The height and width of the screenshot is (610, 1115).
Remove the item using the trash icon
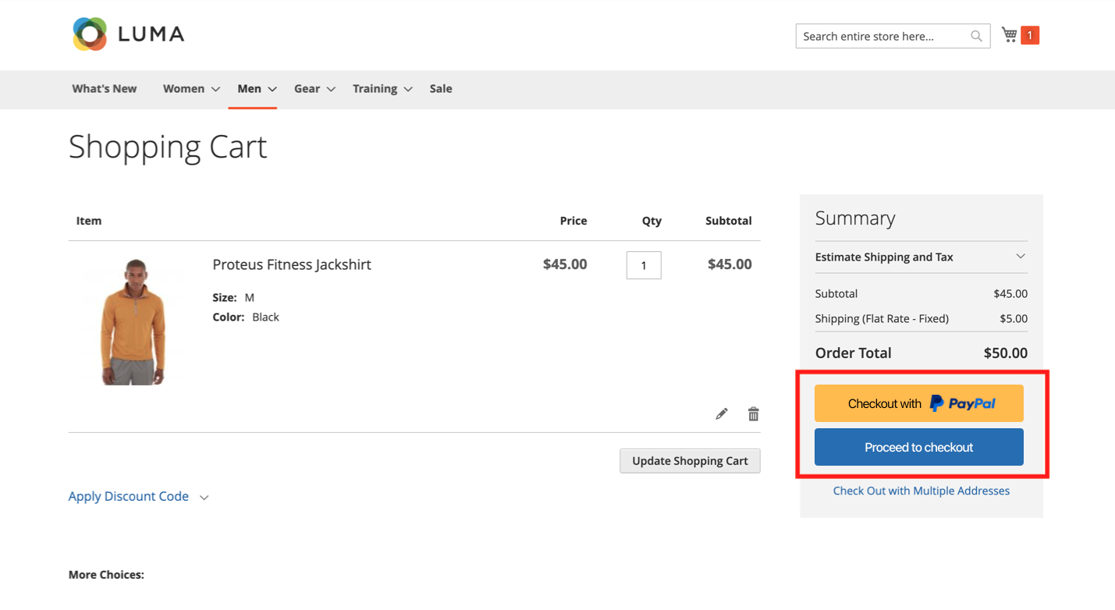tap(753, 413)
